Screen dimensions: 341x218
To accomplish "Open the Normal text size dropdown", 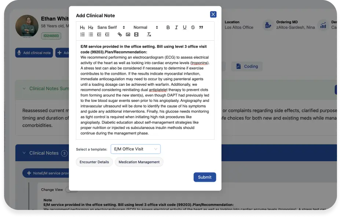I will point(146,27).
